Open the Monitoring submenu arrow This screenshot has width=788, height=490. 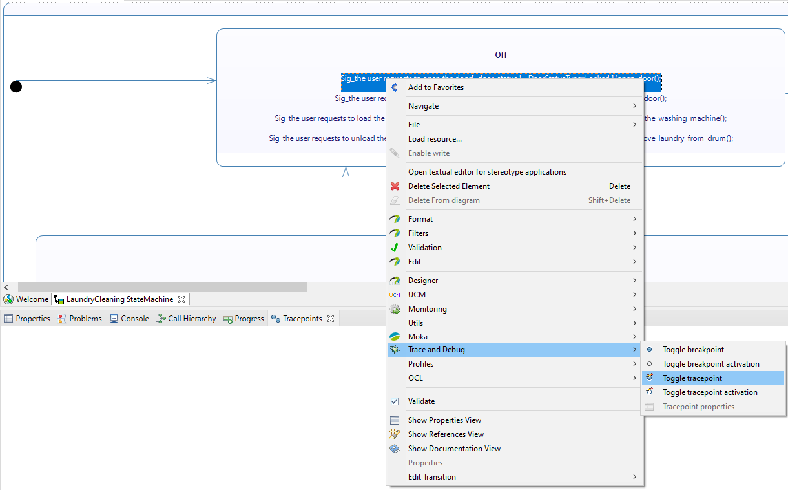tap(634, 309)
